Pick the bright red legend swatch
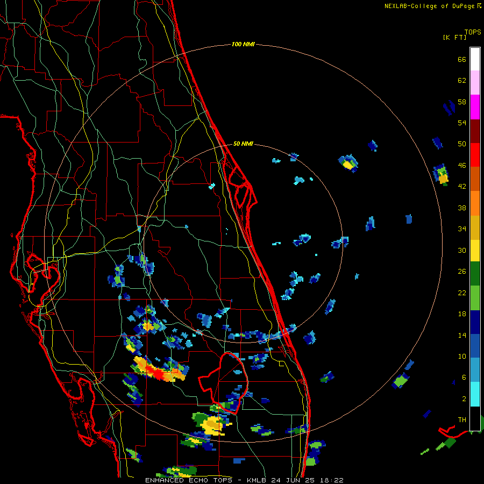 (475, 155)
